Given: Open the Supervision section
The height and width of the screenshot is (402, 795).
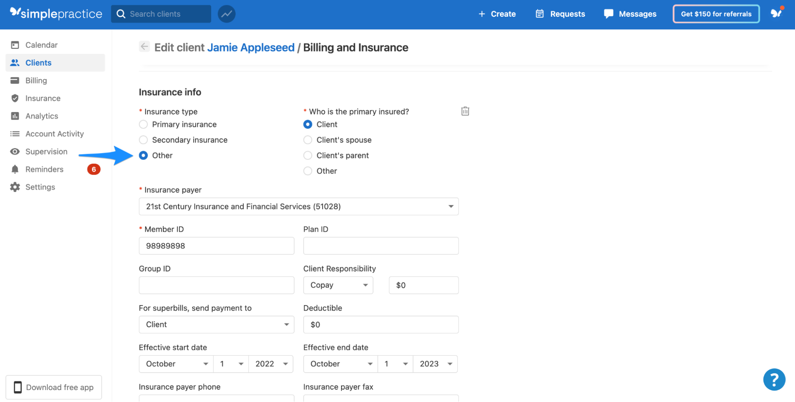Looking at the screenshot, I should [x=47, y=151].
